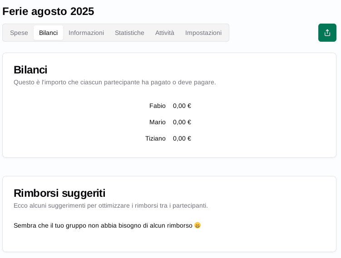Click Fabio's name in balances
The height and width of the screenshot is (258, 341).
coord(157,106)
